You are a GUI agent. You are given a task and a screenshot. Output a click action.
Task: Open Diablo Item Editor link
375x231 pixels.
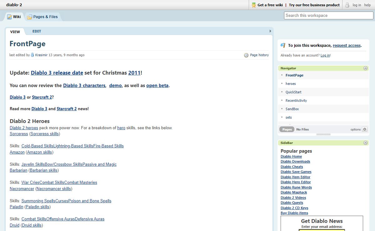tap(296, 177)
